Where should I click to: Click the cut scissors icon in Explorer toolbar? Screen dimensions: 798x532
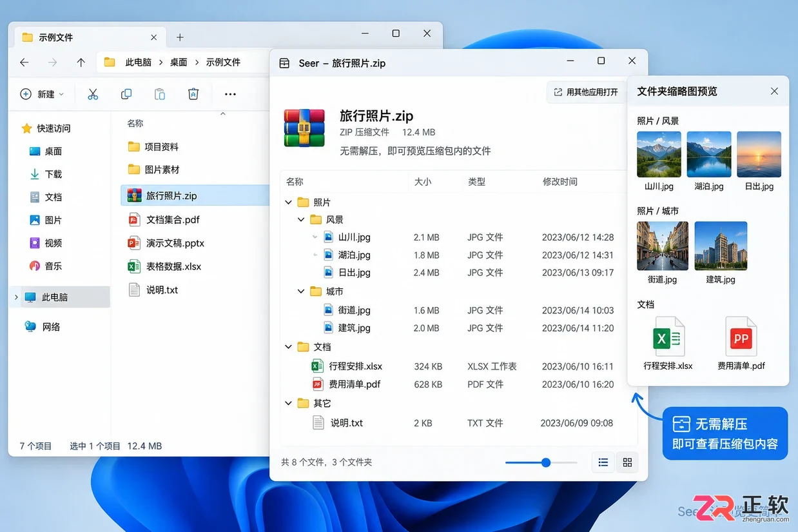coord(93,94)
